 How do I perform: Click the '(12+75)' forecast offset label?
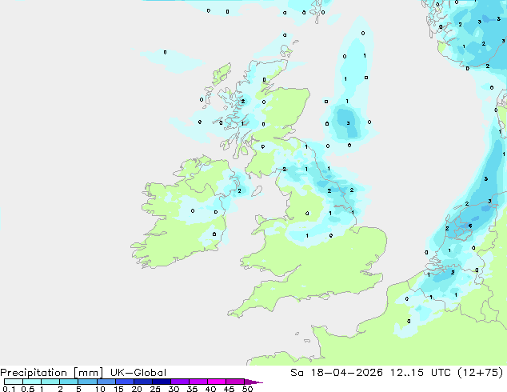coord(481,373)
